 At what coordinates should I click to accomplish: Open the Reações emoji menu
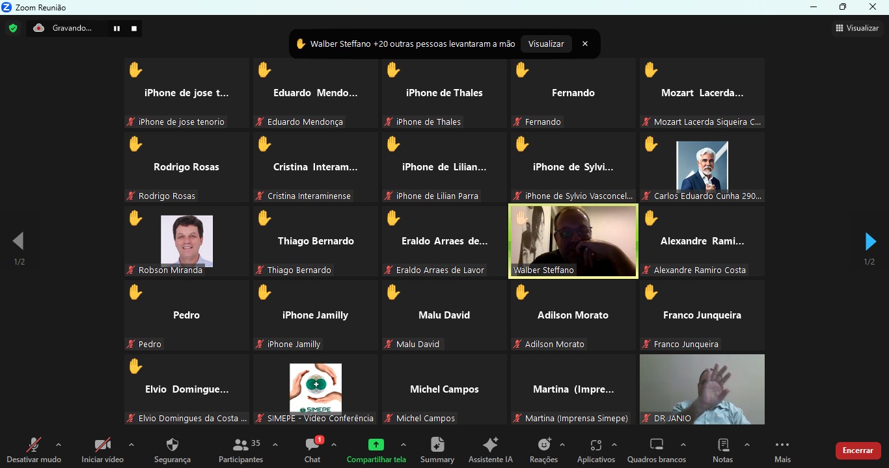point(544,450)
